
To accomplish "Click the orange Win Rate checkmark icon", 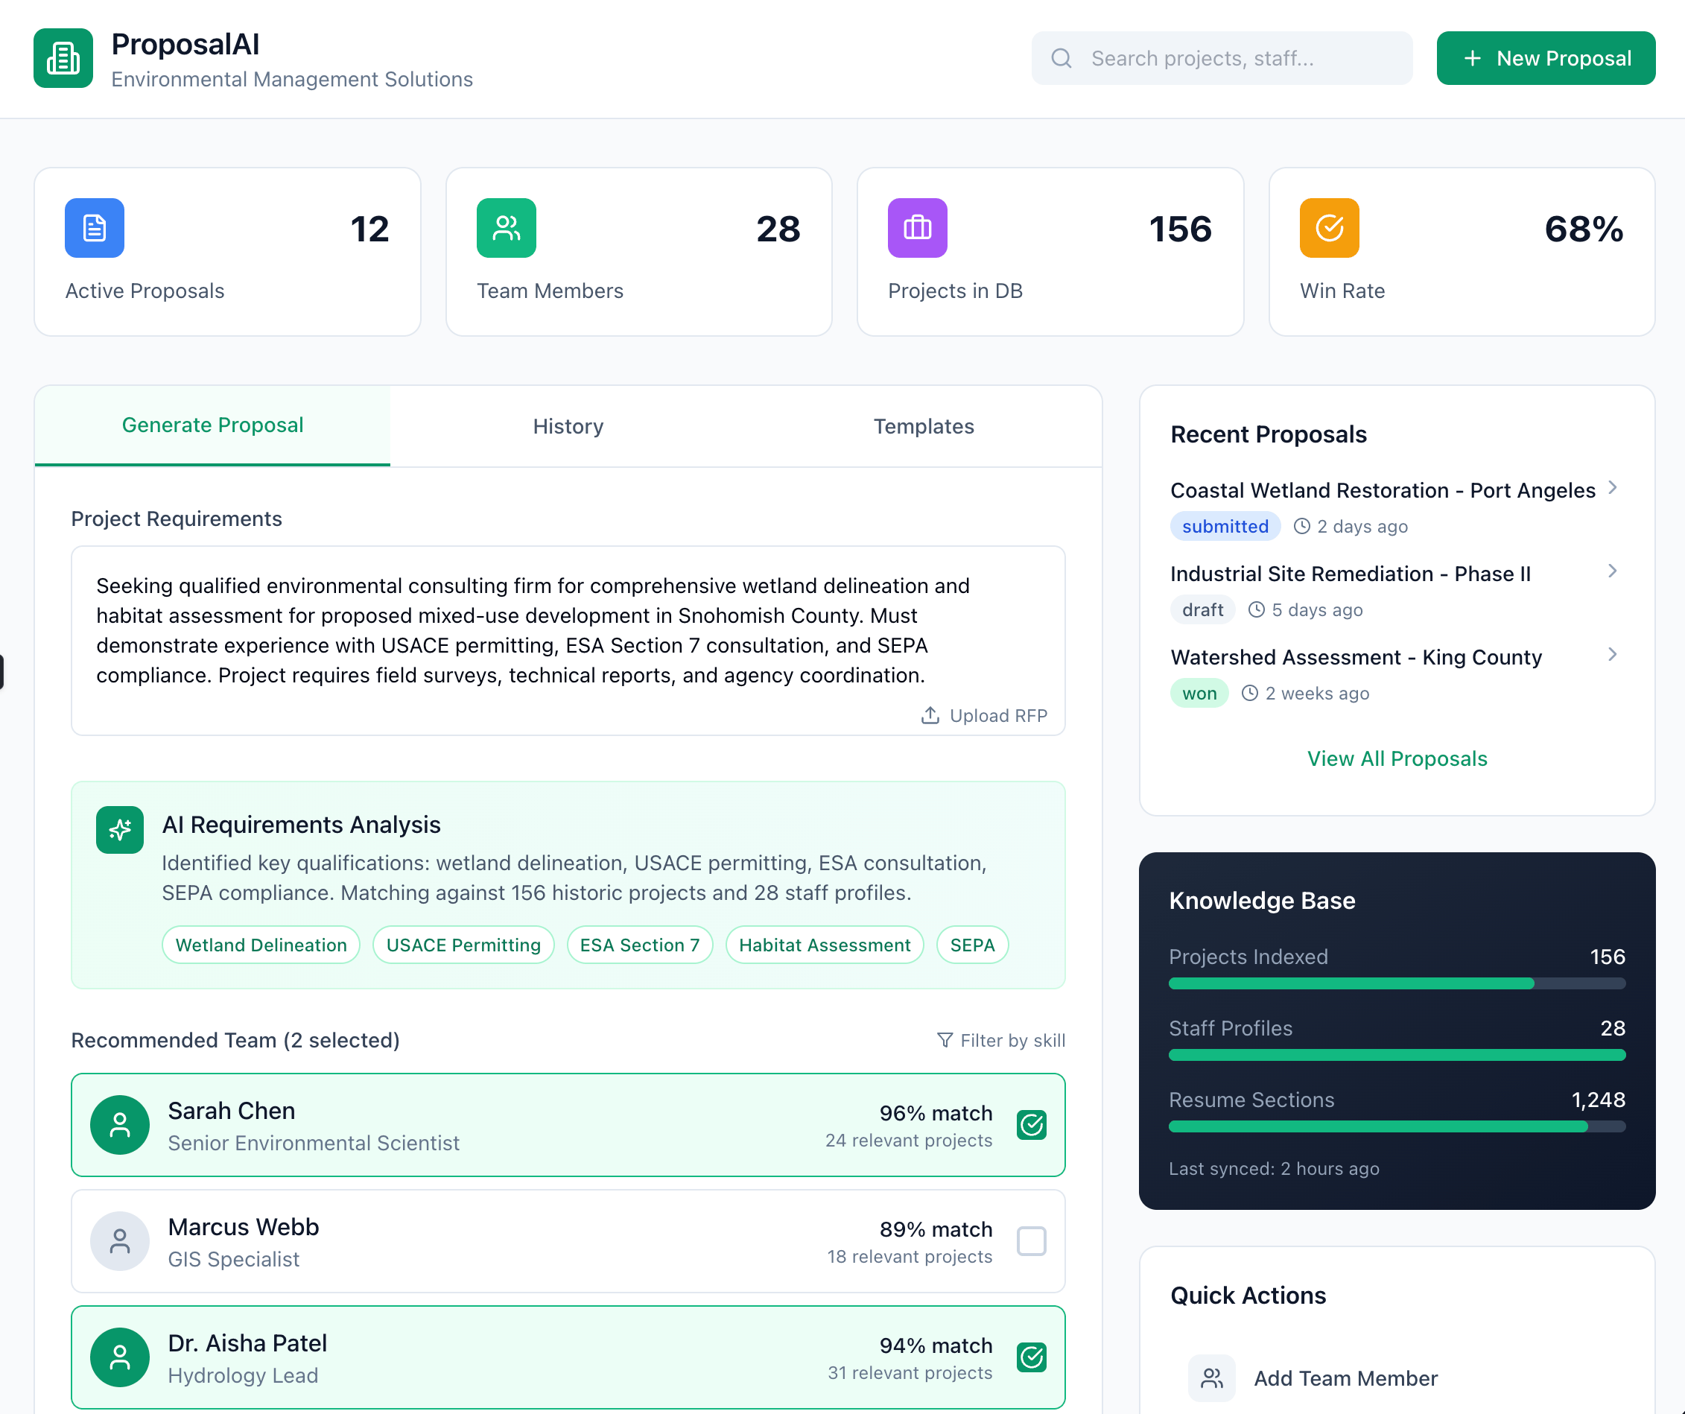I will (1329, 228).
